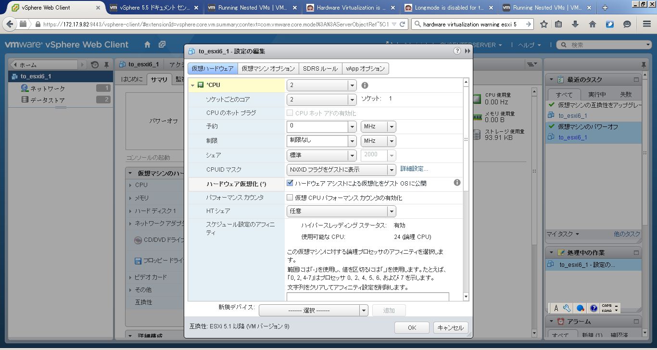Click the datastore icon in the navigator tree
The image size is (657, 350).
point(25,100)
